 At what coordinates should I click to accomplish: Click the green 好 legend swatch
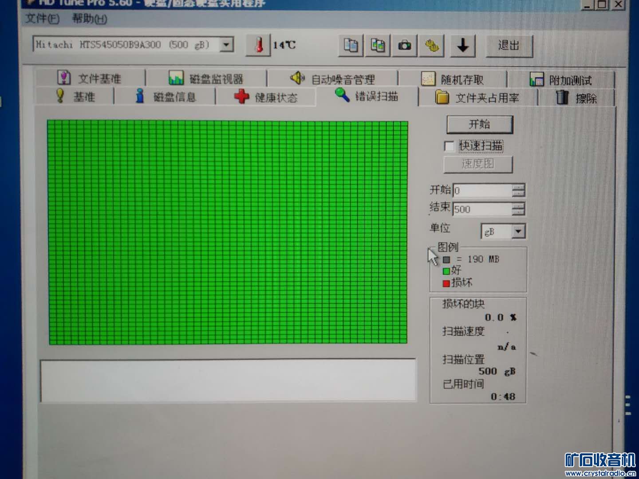(x=446, y=271)
